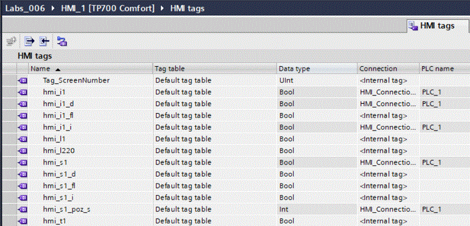
Task: Click the synchronize with PLC tags icon
Action: click(62, 41)
